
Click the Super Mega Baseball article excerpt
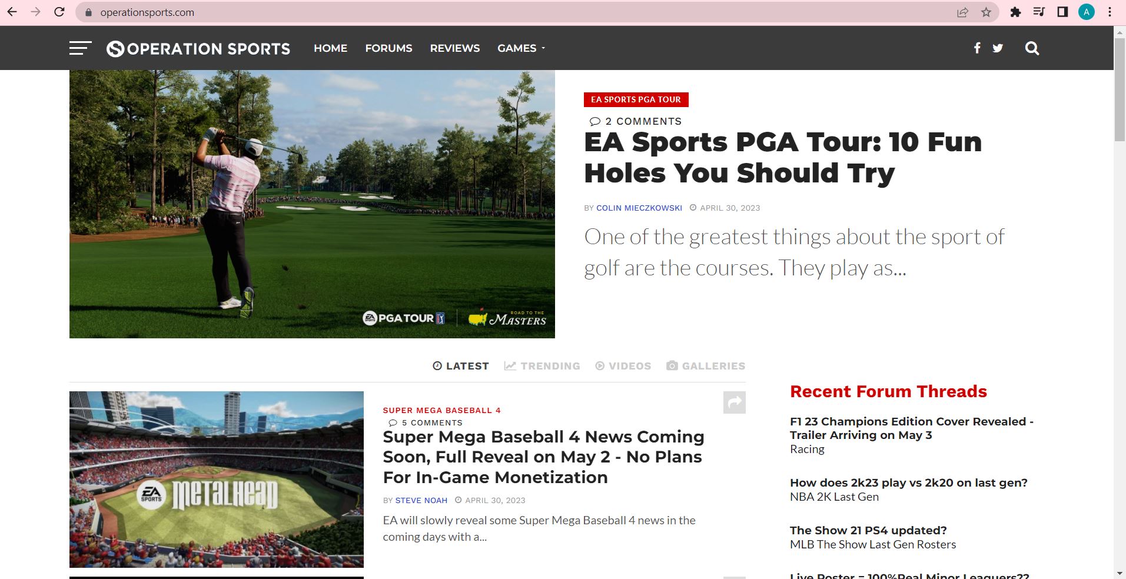pyautogui.click(x=539, y=528)
